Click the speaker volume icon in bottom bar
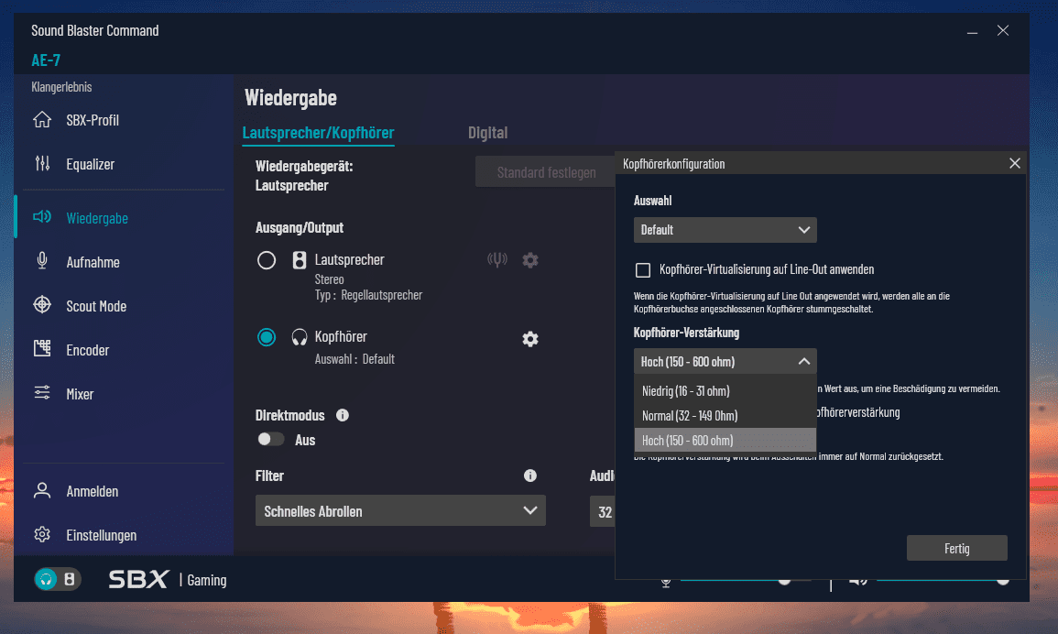Image resolution: width=1058 pixels, height=634 pixels. pyautogui.click(x=856, y=581)
